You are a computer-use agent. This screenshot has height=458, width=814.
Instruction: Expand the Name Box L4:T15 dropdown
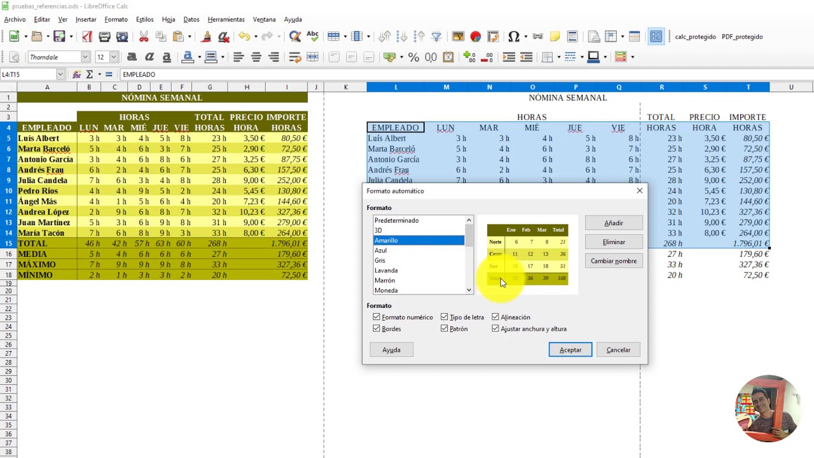pyautogui.click(x=60, y=74)
